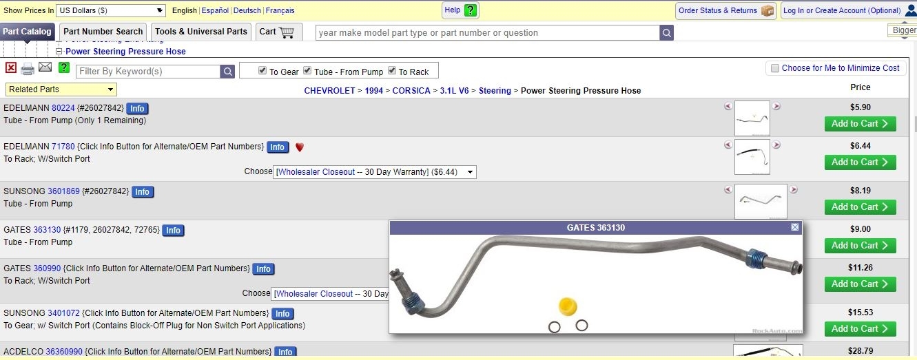
Task: Click the Order Status package icon
Action: tap(767, 10)
